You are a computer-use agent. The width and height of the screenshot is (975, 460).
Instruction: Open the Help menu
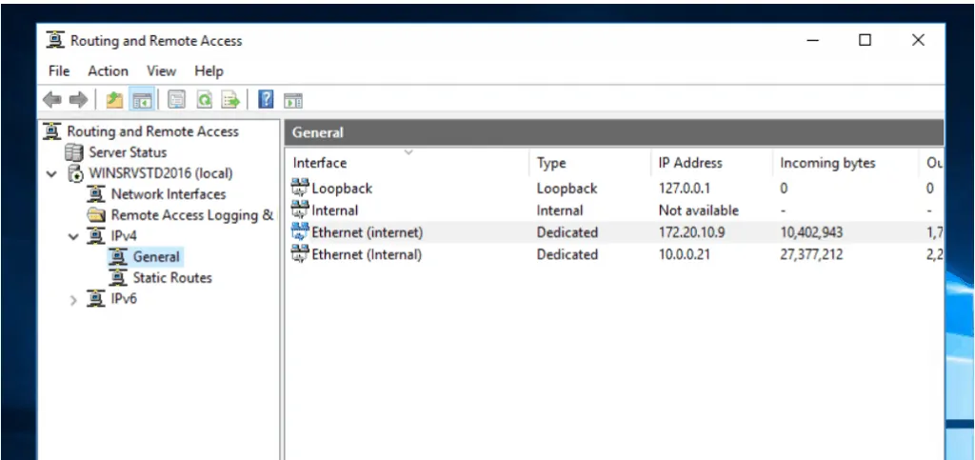point(209,70)
